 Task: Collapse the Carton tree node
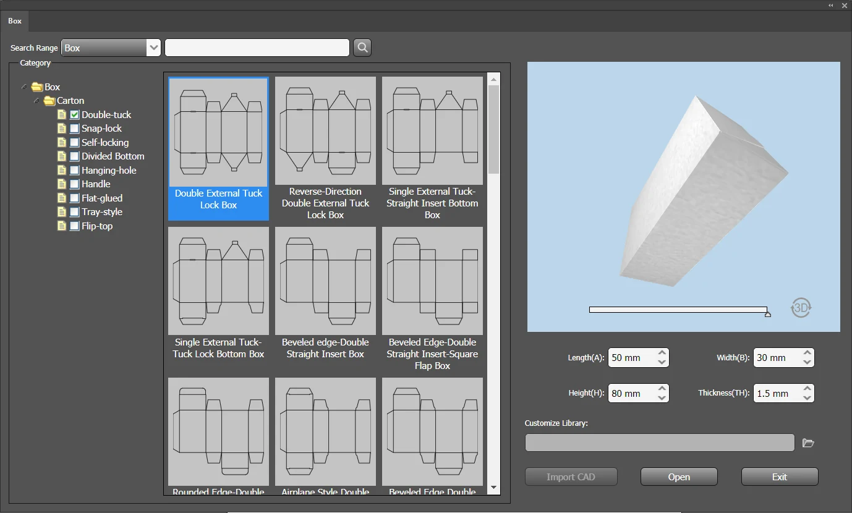[x=36, y=100]
